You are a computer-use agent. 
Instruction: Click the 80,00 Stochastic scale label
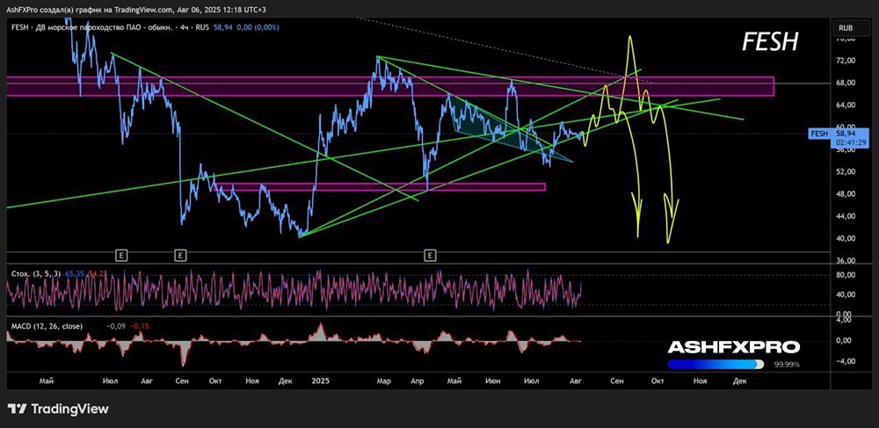(846, 275)
